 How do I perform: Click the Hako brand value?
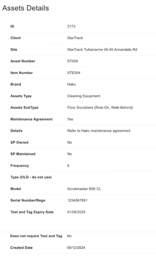coord(72,84)
